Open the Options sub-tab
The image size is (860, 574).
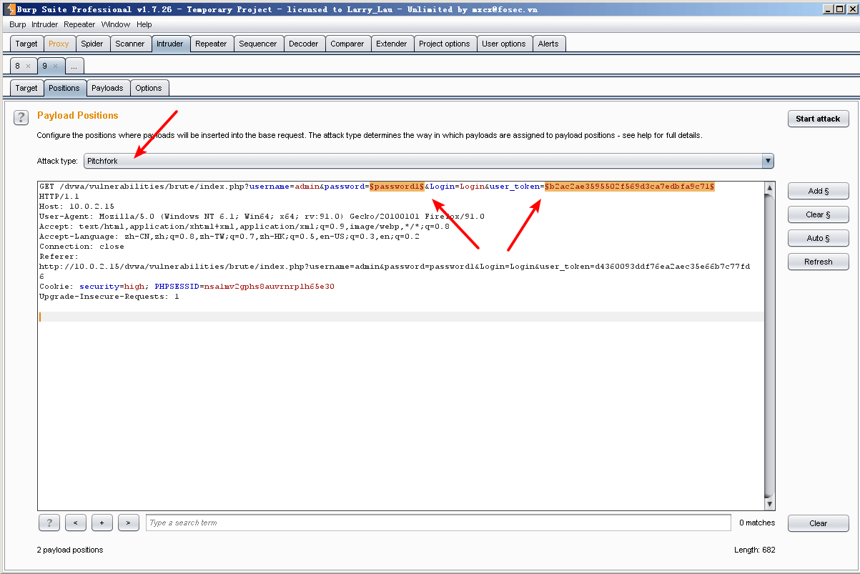click(149, 88)
